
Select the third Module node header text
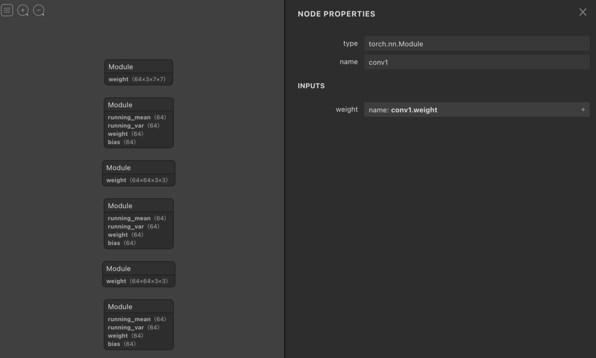point(118,167)
